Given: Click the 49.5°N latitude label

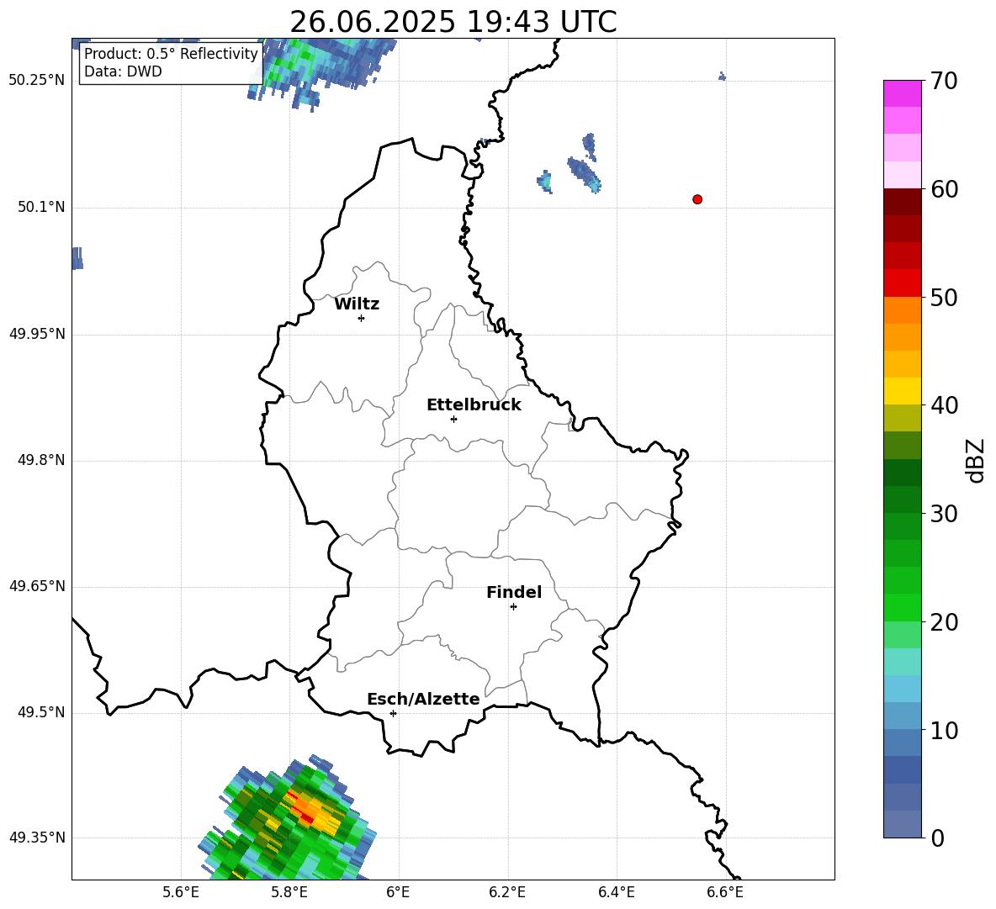Looking at the screenshot, I should (41, 713).
